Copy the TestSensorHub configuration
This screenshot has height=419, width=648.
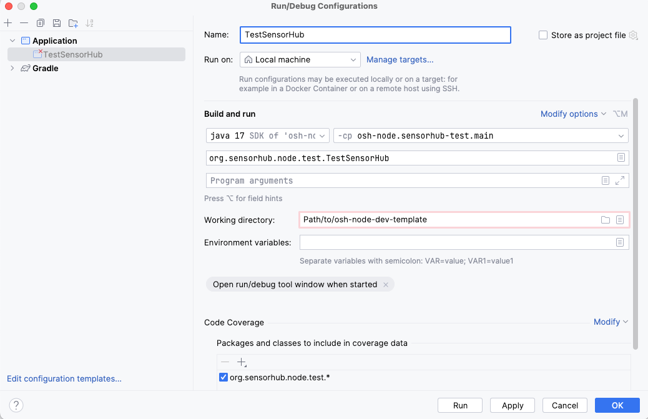click(x=40, y=22)
